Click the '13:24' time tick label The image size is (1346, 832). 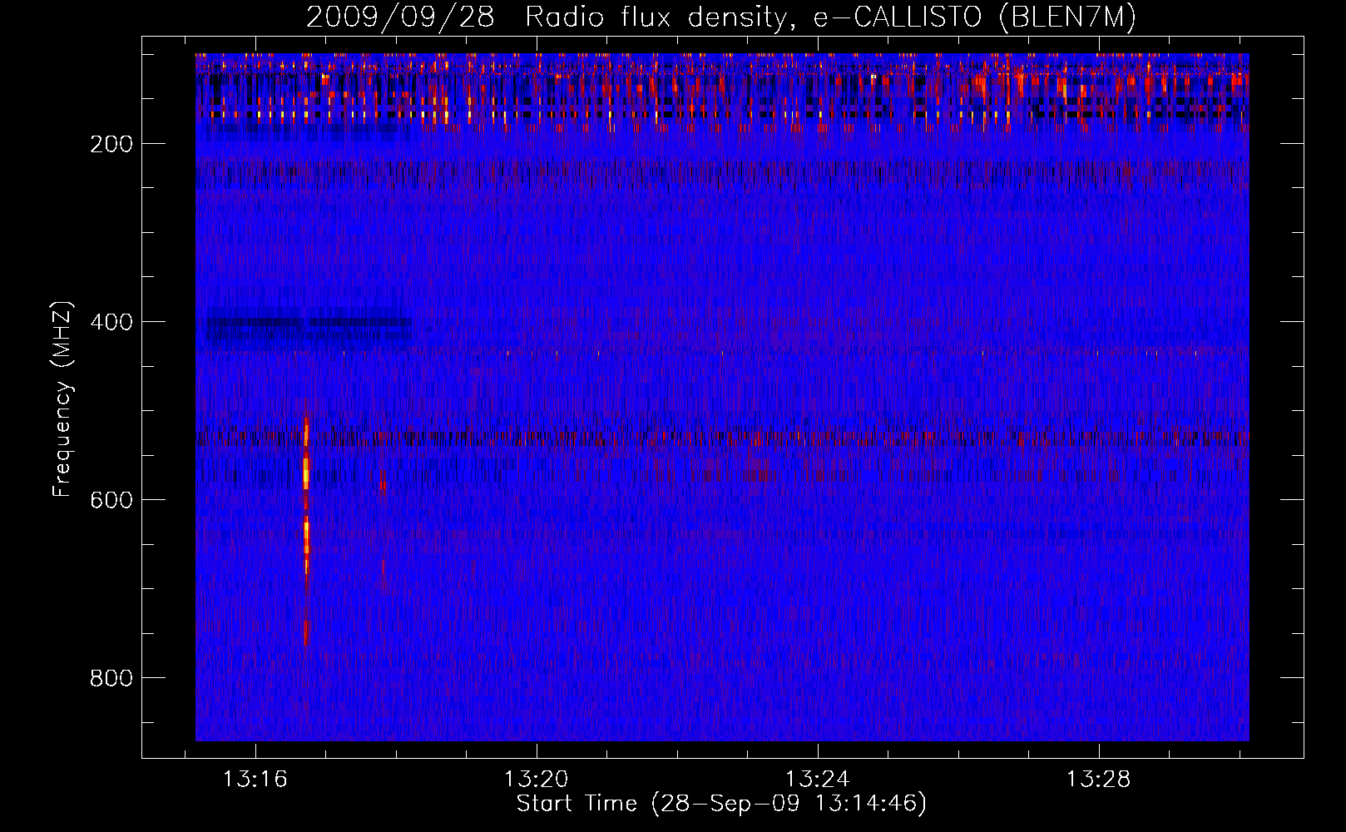818,779
